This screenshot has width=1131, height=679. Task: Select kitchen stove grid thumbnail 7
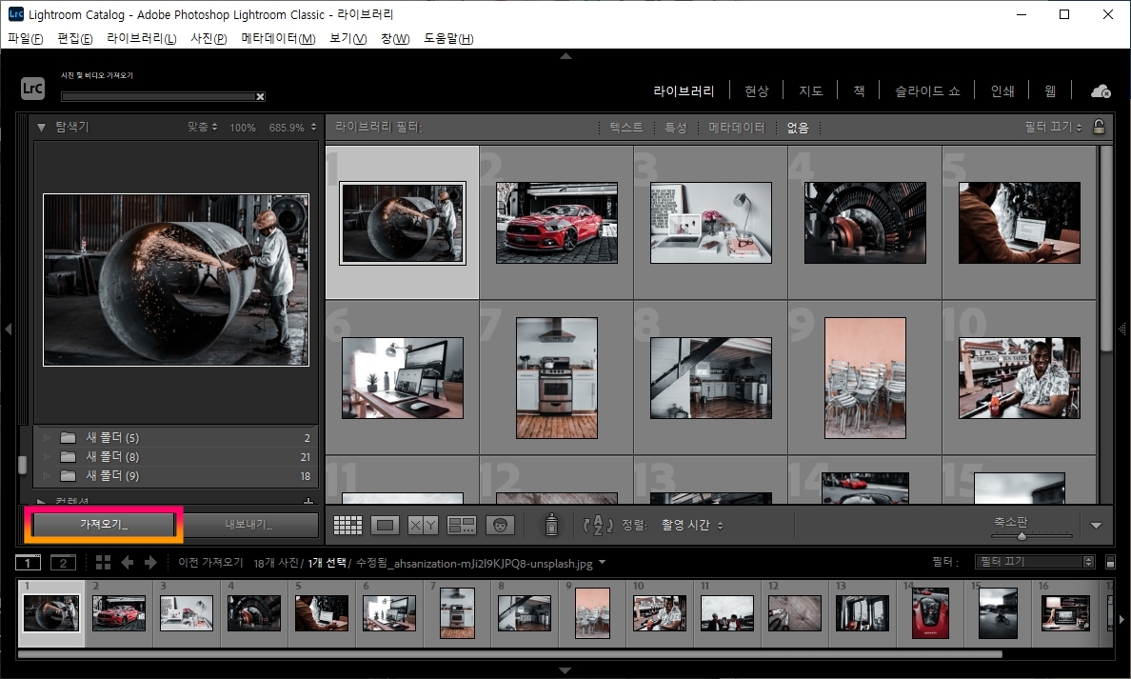(557, 378)
